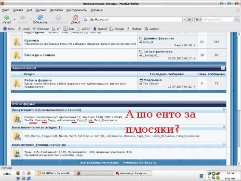The image size is (241, 181).
Task: Click the folder icon beside Работа форума
Action: [17, 84]
